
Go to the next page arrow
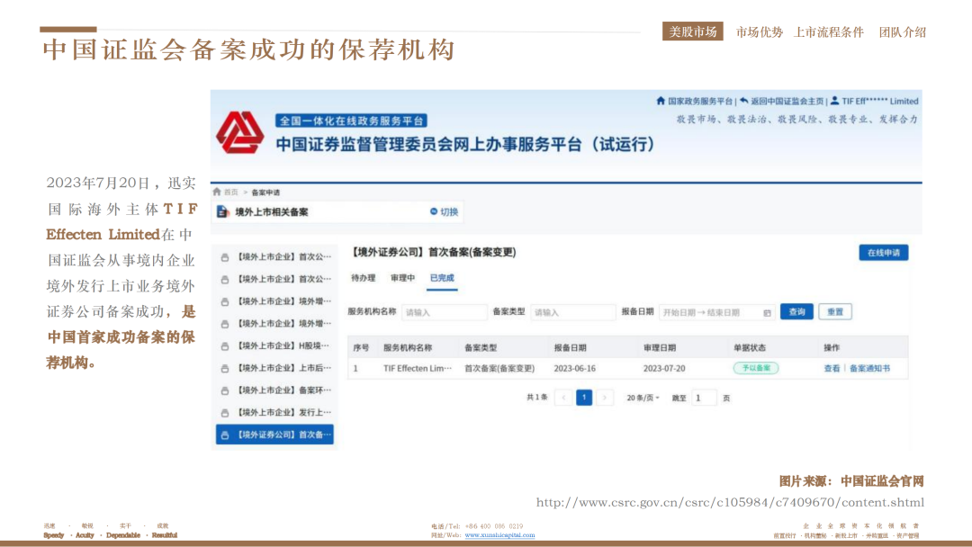605,398
